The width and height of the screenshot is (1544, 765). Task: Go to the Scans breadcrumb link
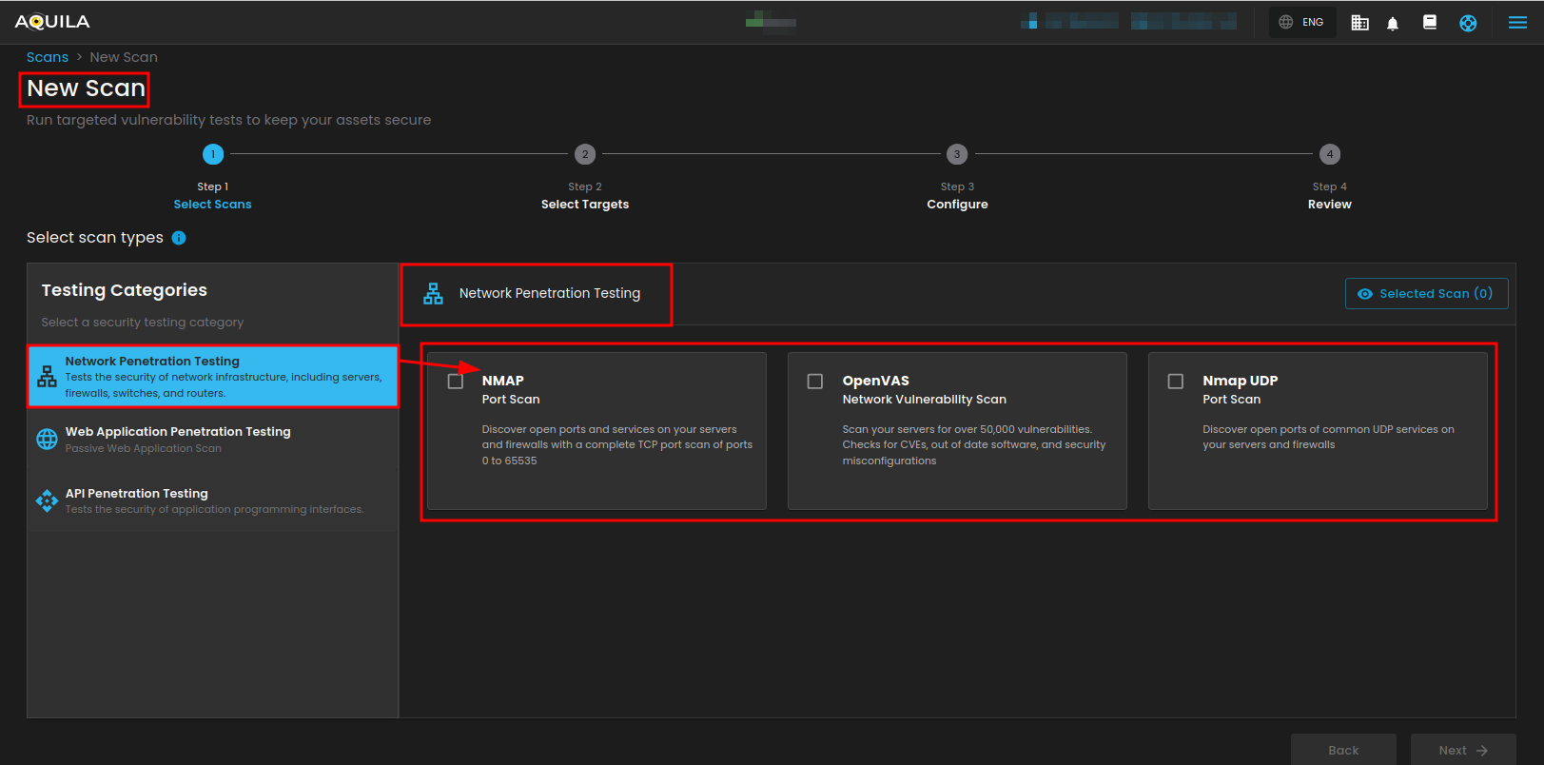(x=48, y=57)
